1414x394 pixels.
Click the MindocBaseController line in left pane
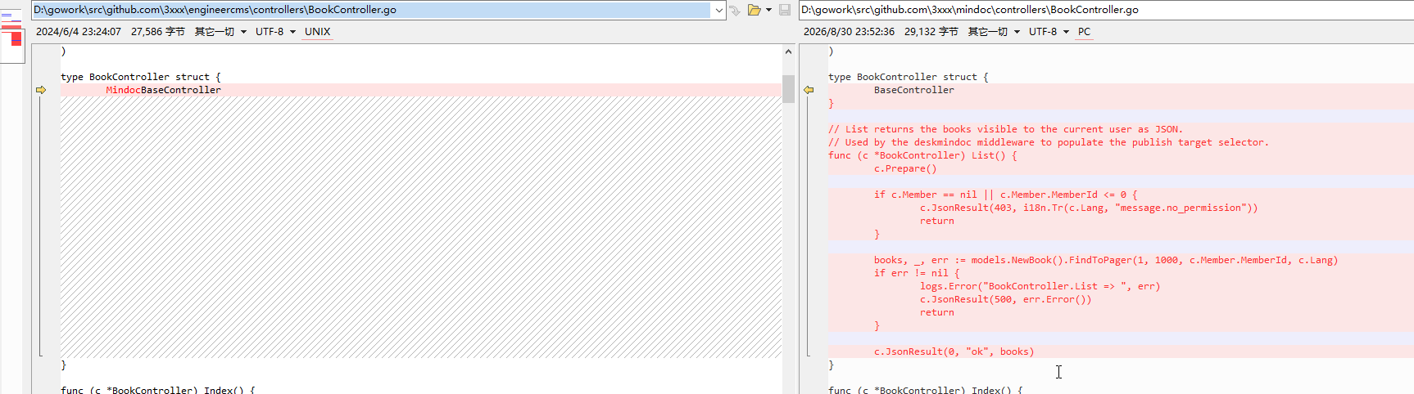421,90
